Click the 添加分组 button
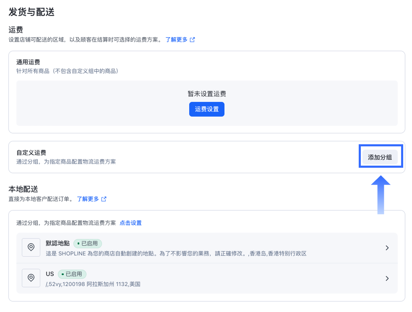Viewport: 412px width, 312px height. point(380,157)
